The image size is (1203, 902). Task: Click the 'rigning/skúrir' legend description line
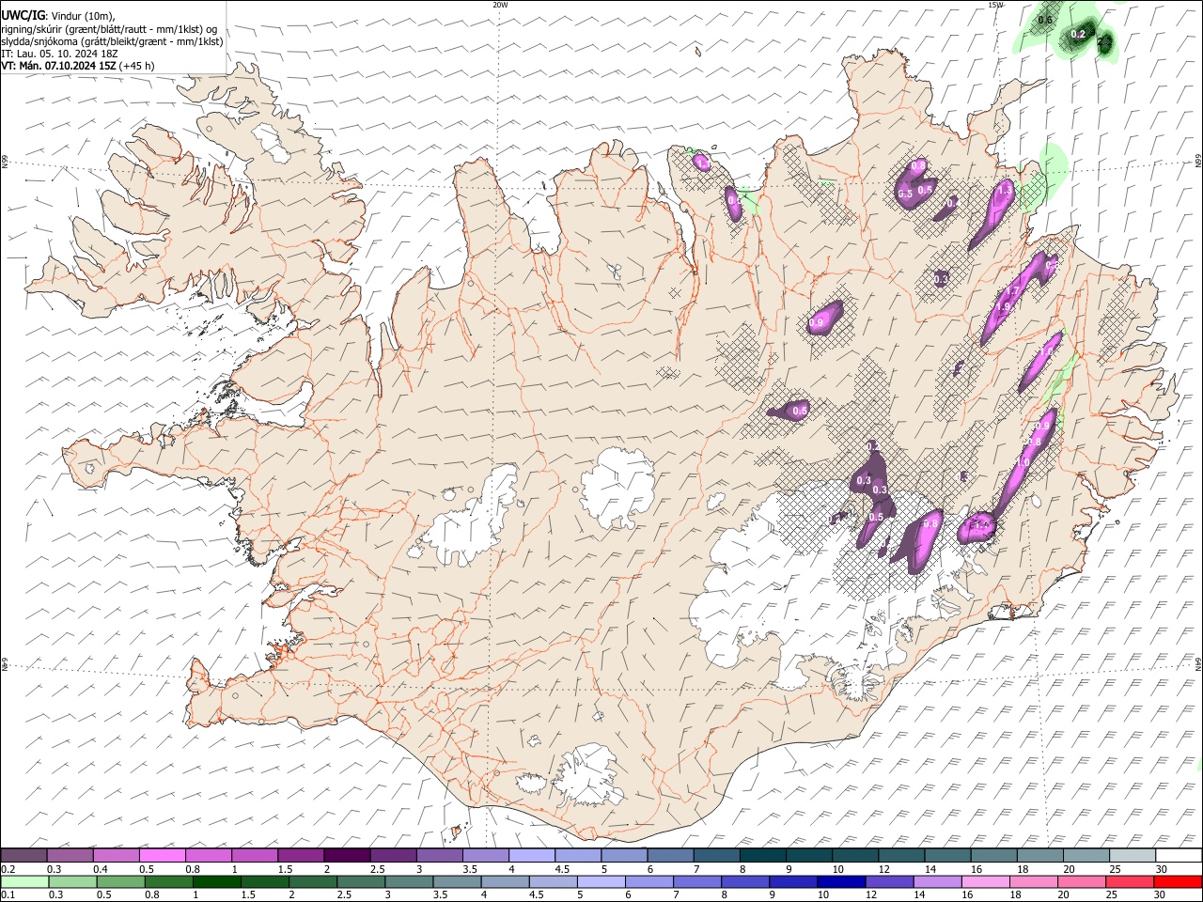tap(110, 29)
